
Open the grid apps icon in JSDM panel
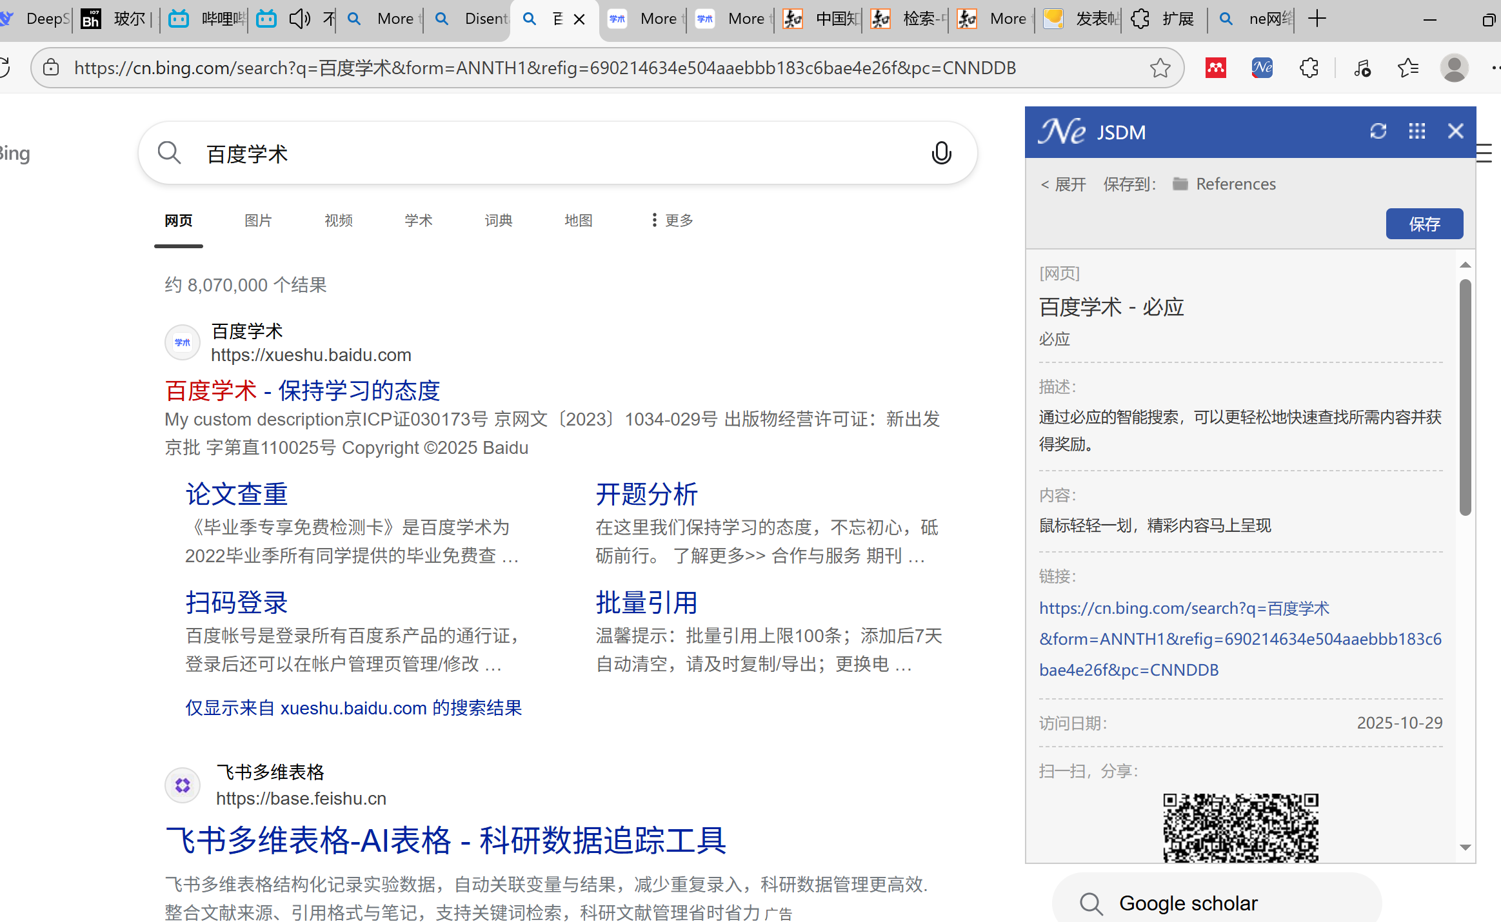(1417, 132)
